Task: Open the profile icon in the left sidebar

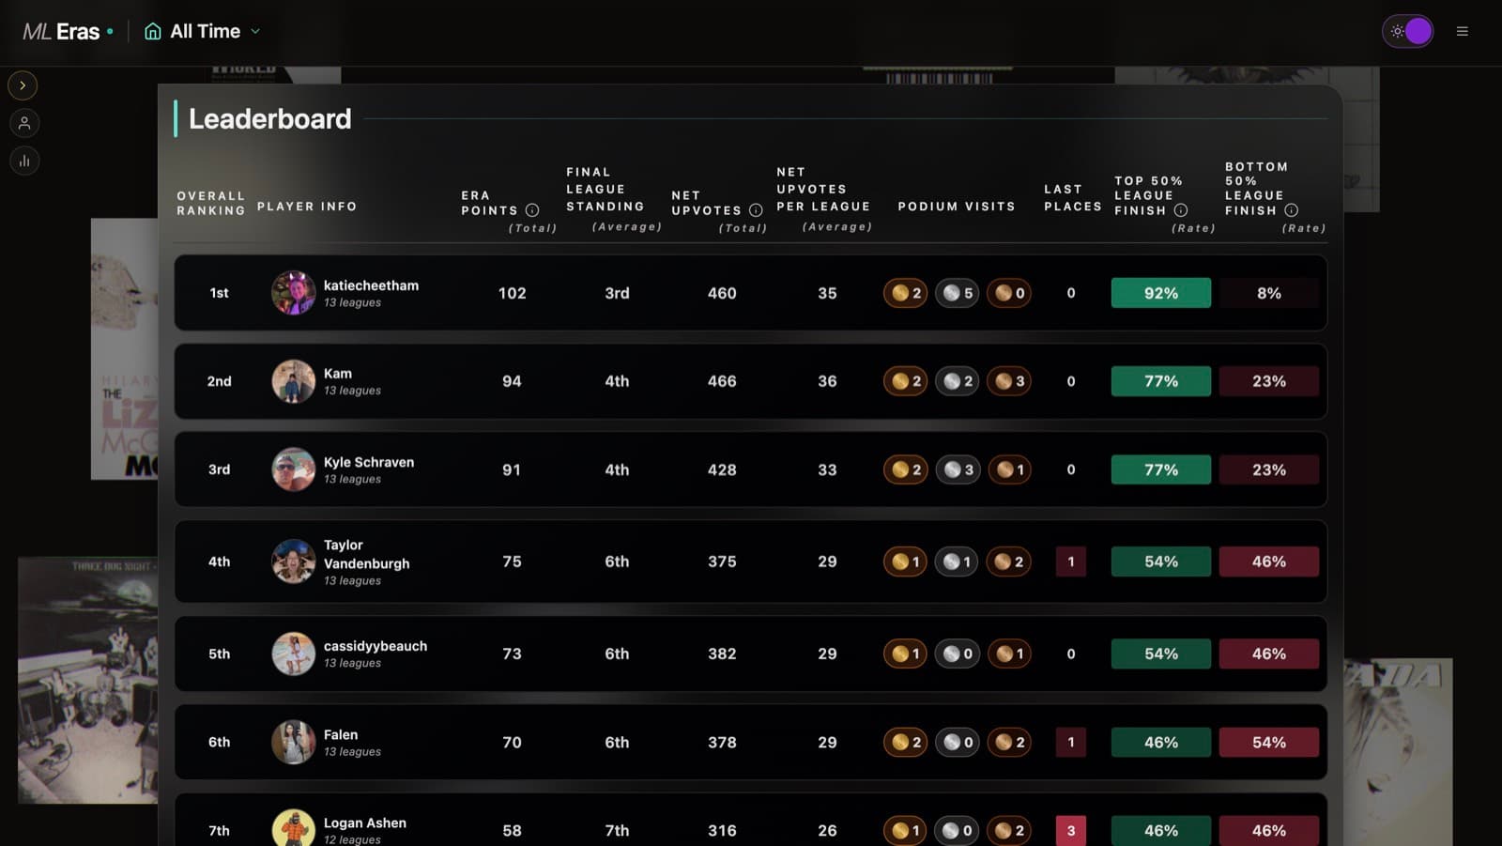Action: click(x=23, y=123)
